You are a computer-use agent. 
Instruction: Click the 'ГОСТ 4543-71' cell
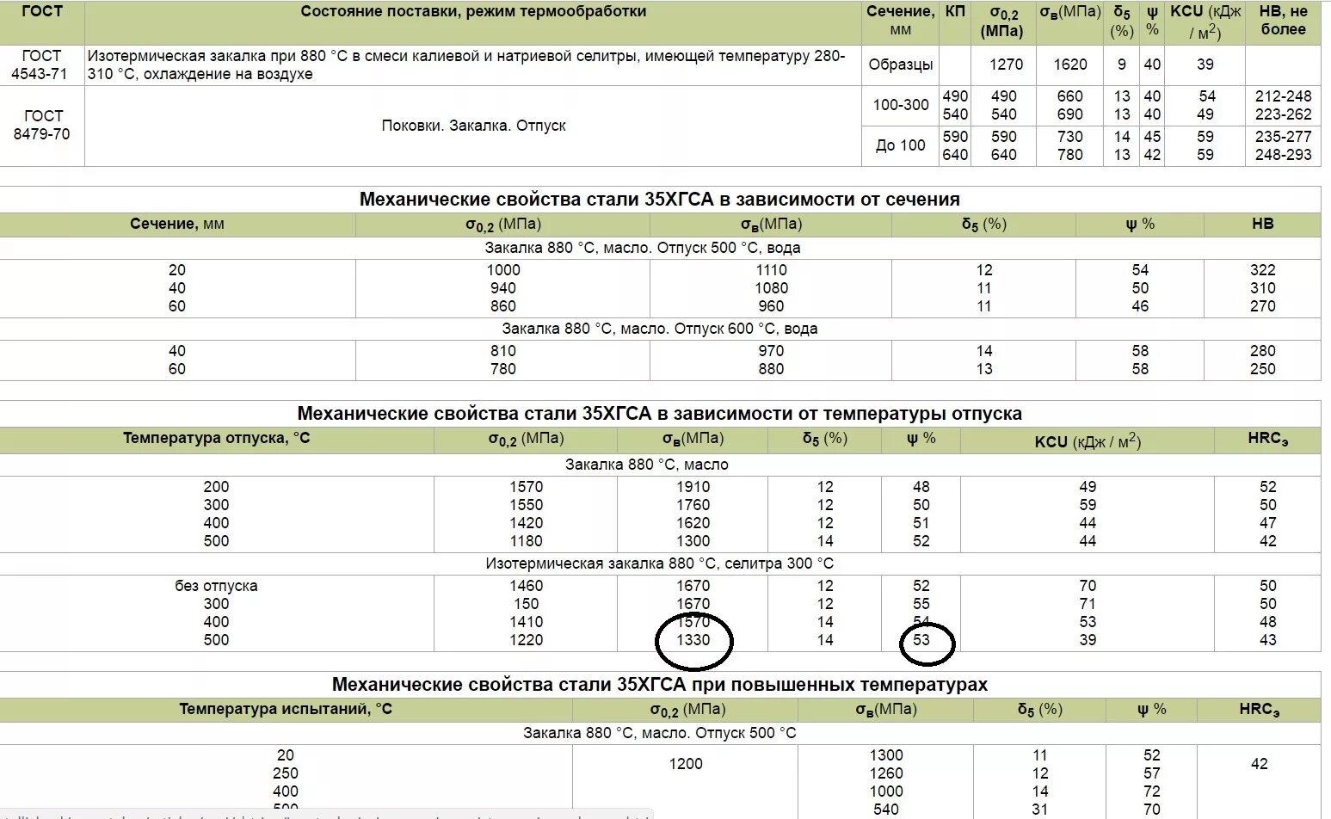point(41,65)
